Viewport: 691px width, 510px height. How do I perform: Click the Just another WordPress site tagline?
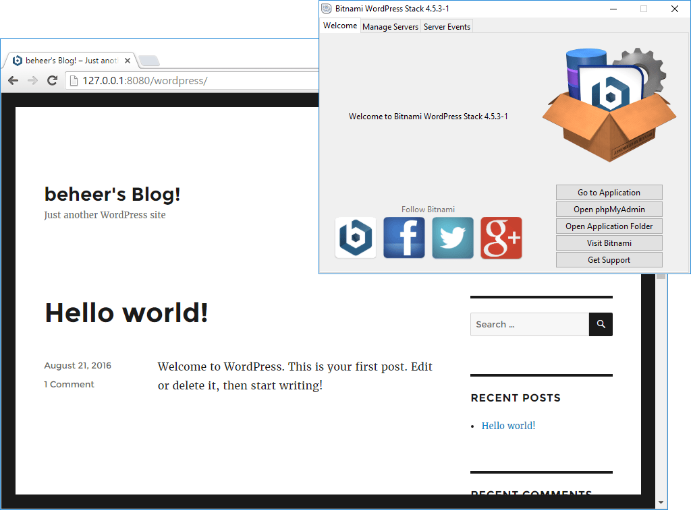105,215
